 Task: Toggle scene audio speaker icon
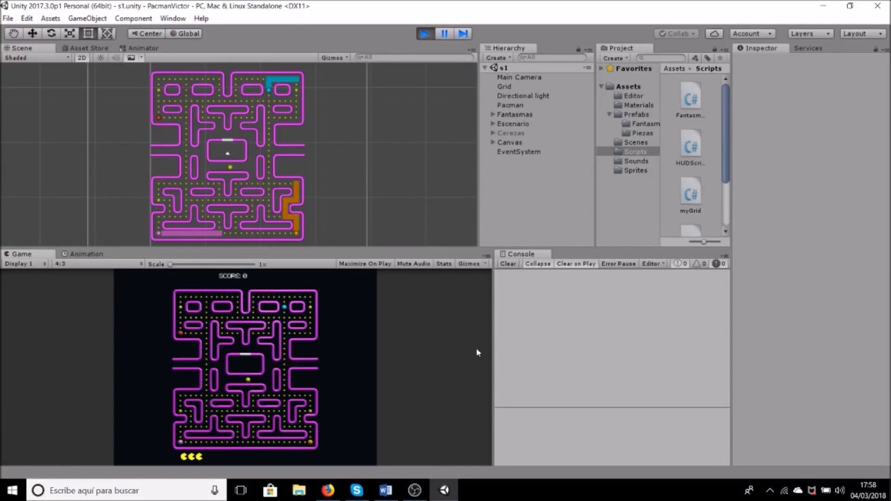click(116, 58)
